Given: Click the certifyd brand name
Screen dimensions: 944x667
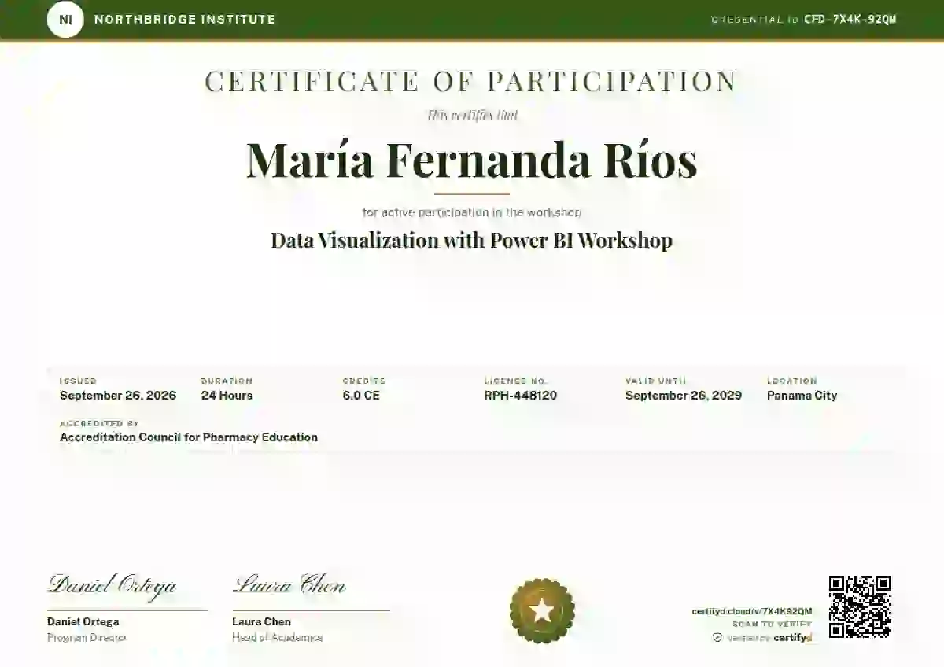Looking at the screenshot, I should 792,638.
